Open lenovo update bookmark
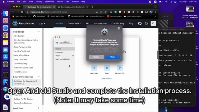Image resolution: width=199 pixels, height=112 pixels. (114, 16)
